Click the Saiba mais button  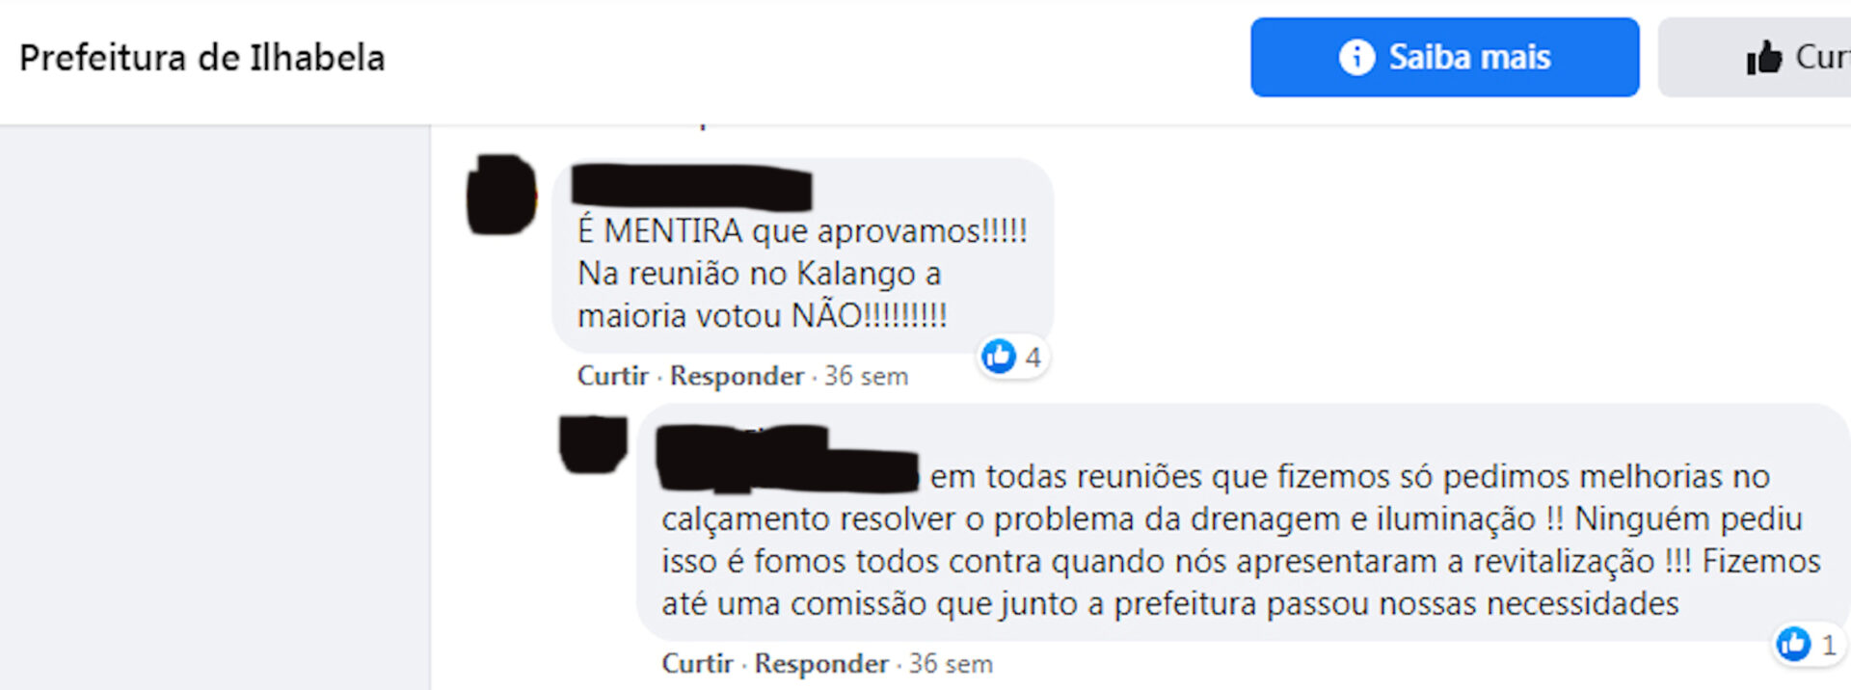(1444, 57)
